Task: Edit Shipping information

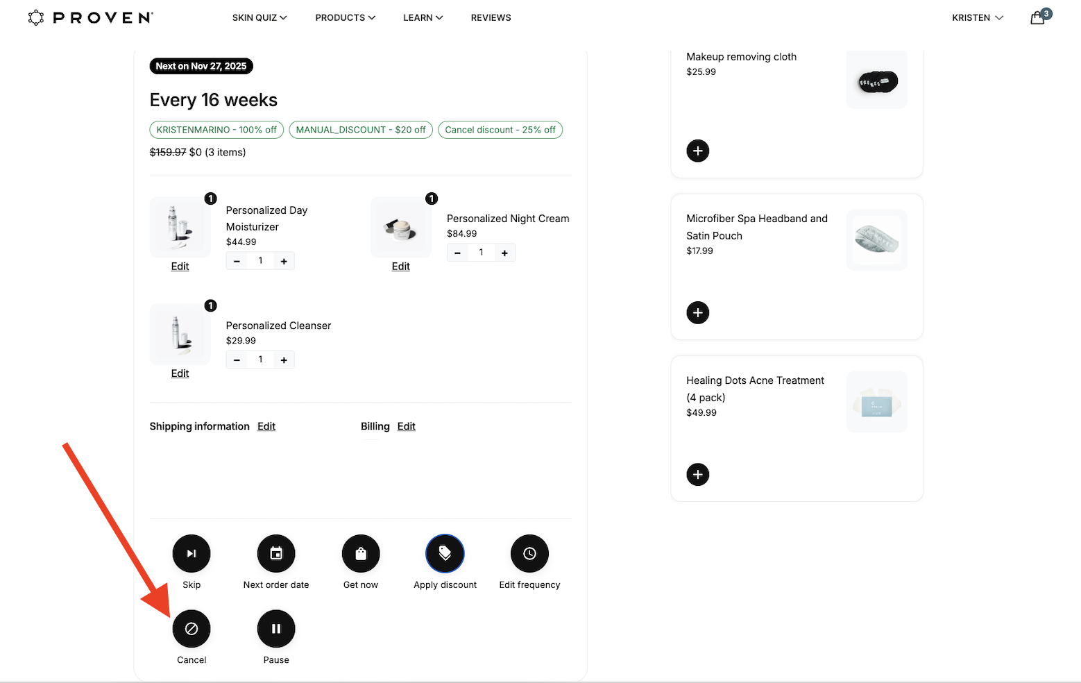Action: point(266,426)
